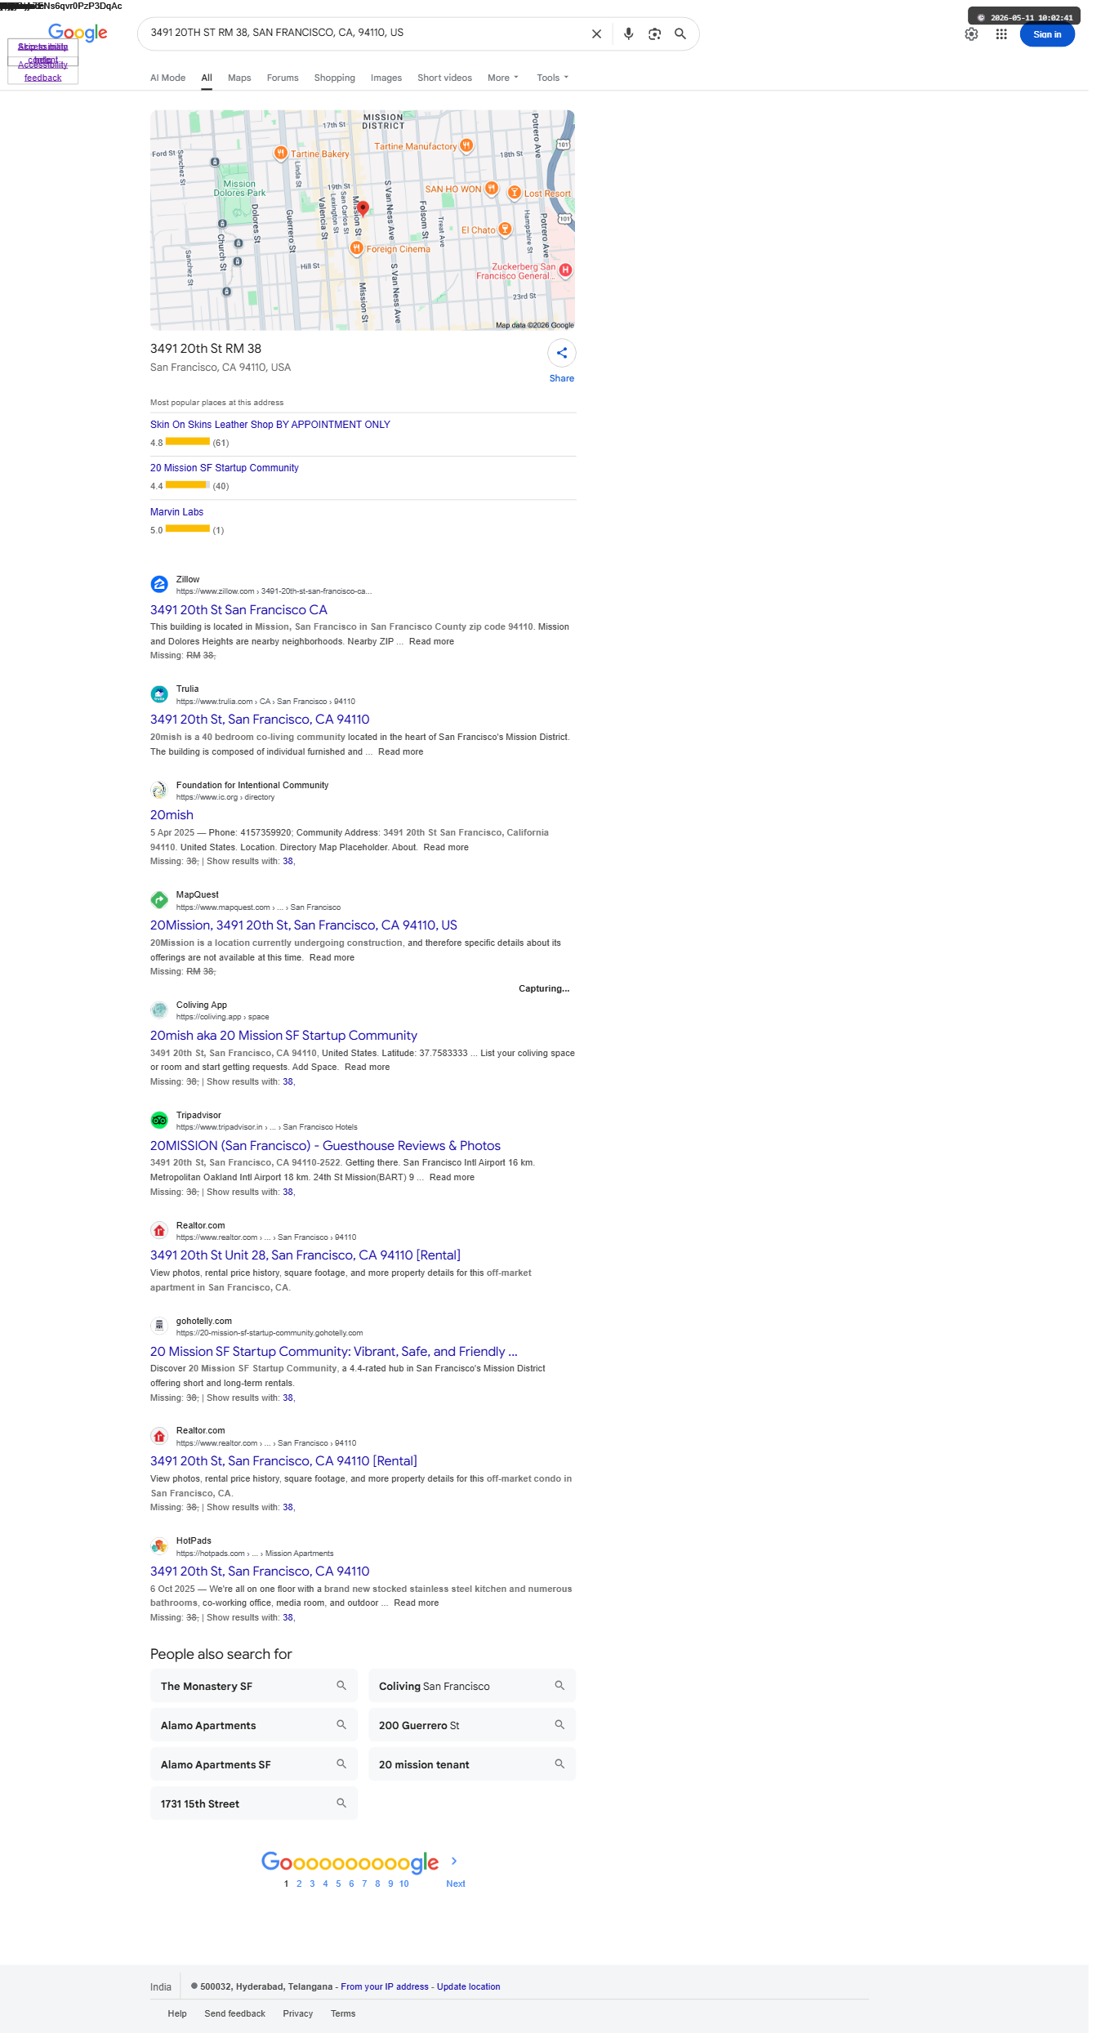This screenshot has height=2033, width=1101.
Task: Open the Google apps grid icon
Action: 1001,34
